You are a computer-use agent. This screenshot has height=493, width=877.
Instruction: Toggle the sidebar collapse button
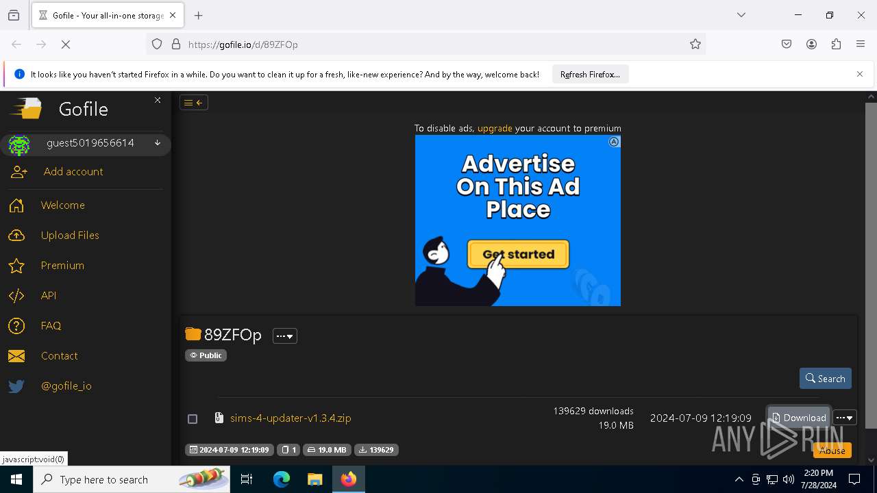click(194, 103)
